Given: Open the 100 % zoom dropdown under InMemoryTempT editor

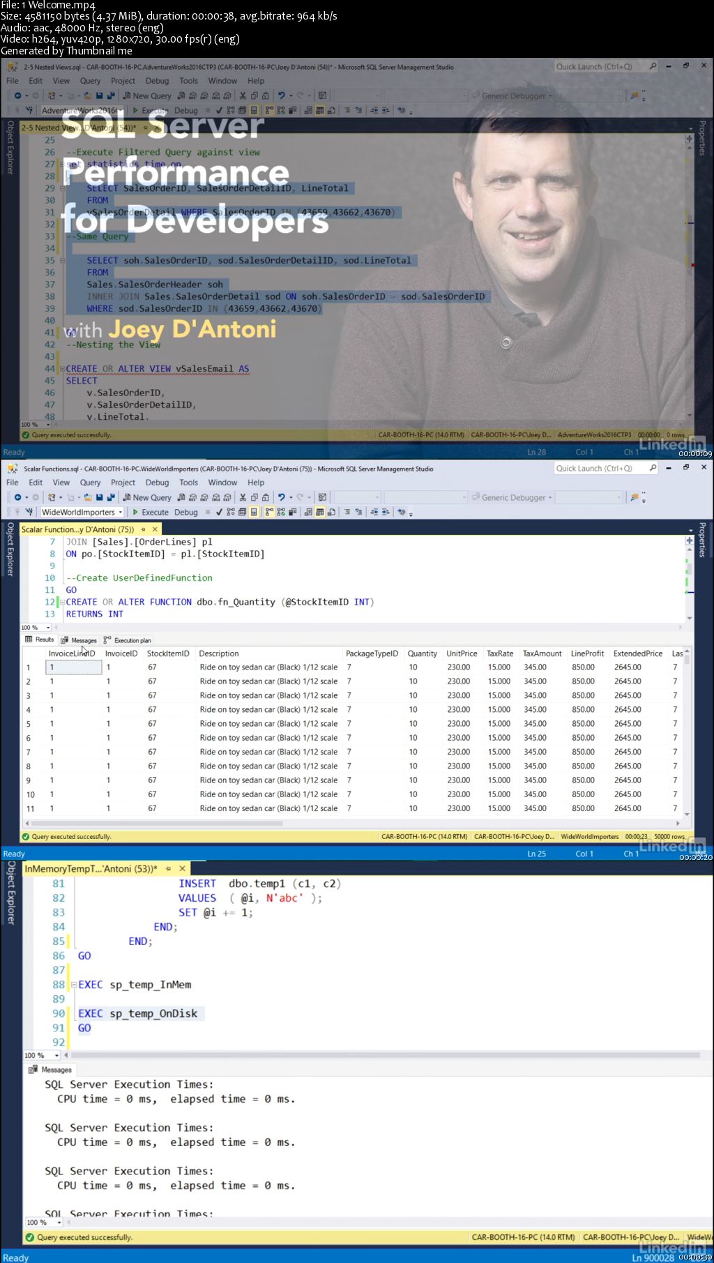Looking at the screenshot, I should tap(56, 1055).
